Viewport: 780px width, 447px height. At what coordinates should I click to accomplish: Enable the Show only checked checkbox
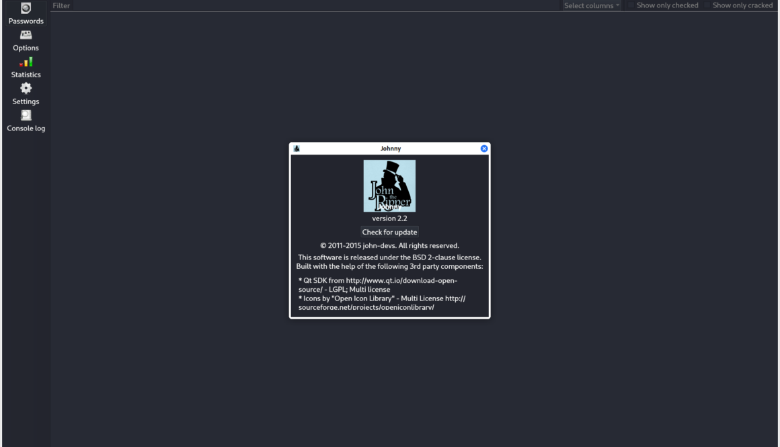coord(631,5)
